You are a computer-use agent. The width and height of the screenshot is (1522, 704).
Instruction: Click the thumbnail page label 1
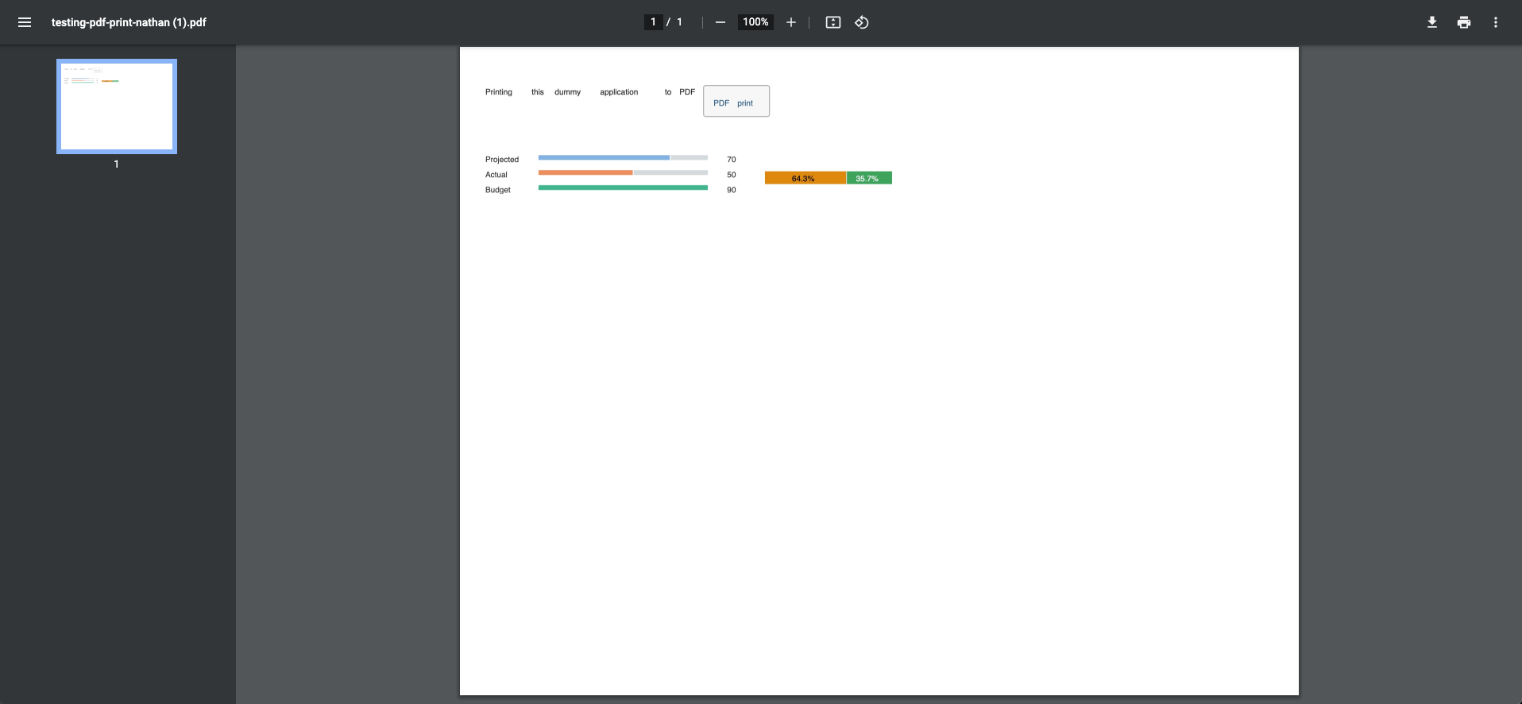pos(116,164)
